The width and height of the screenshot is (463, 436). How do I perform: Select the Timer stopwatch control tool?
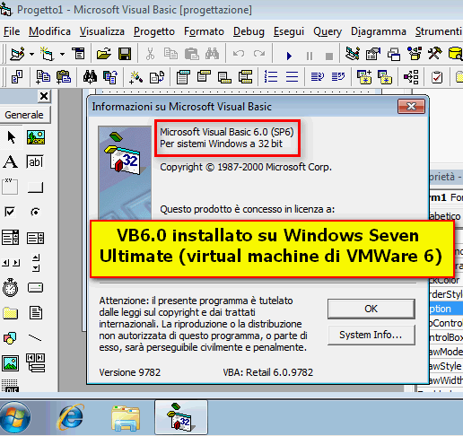tap(11, 288)
